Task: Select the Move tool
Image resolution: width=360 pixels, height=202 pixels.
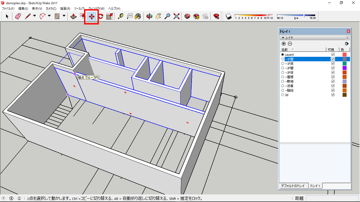Action: click(x=92, y=16)
